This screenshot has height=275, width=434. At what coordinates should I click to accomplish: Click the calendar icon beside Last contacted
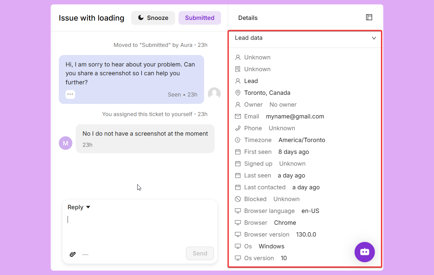click(238, 187)
